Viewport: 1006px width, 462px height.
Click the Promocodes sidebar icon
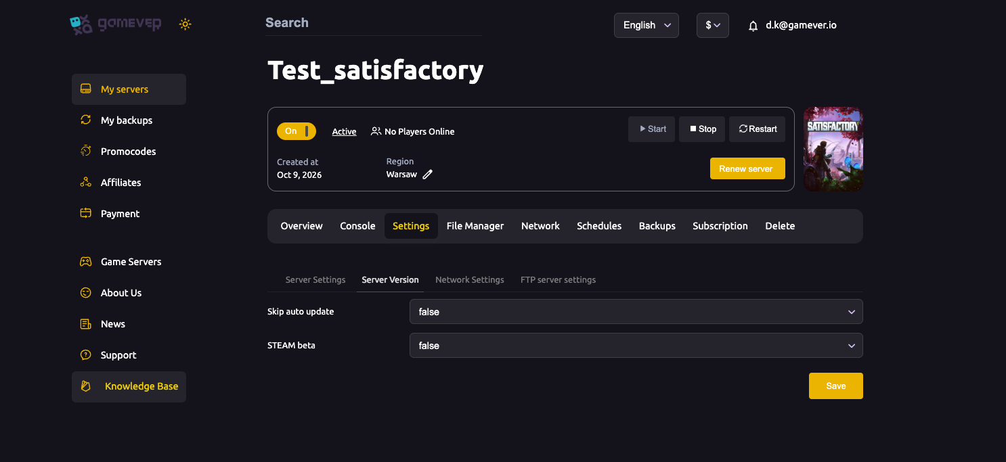point(85,152)
